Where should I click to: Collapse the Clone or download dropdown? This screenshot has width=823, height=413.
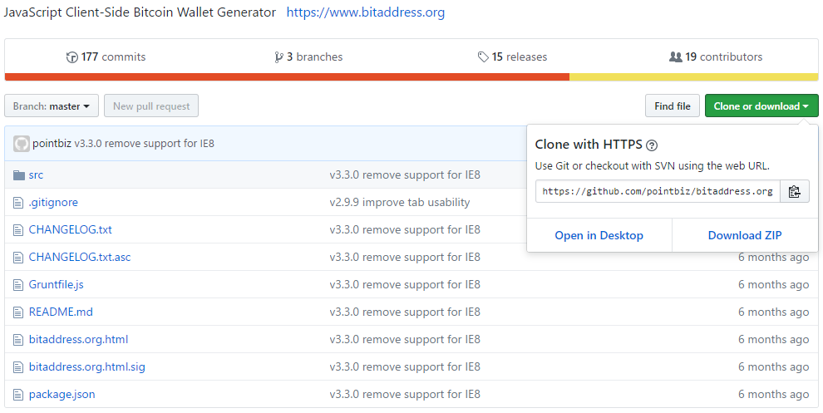[x=761, y=106]
